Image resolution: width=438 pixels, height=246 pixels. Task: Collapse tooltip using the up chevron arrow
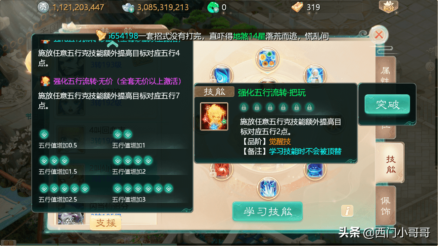113,43
